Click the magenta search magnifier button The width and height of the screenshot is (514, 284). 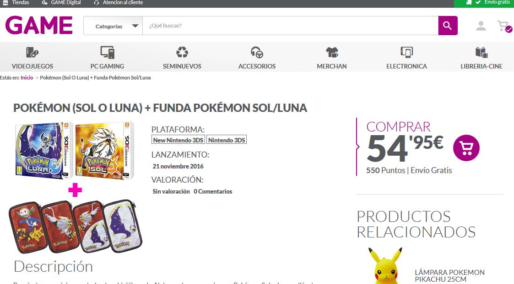tap(448, 26)
